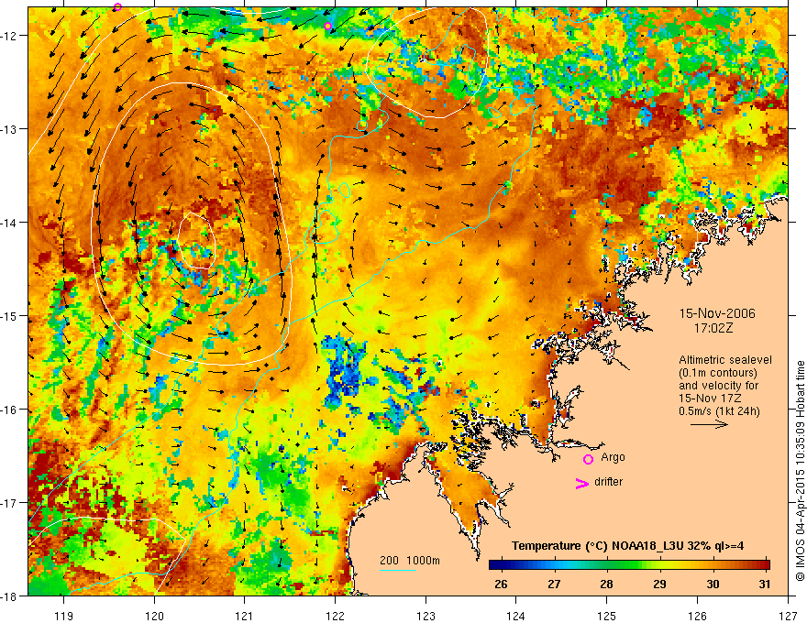Click the 126 longitude axis label

point(697,616)
